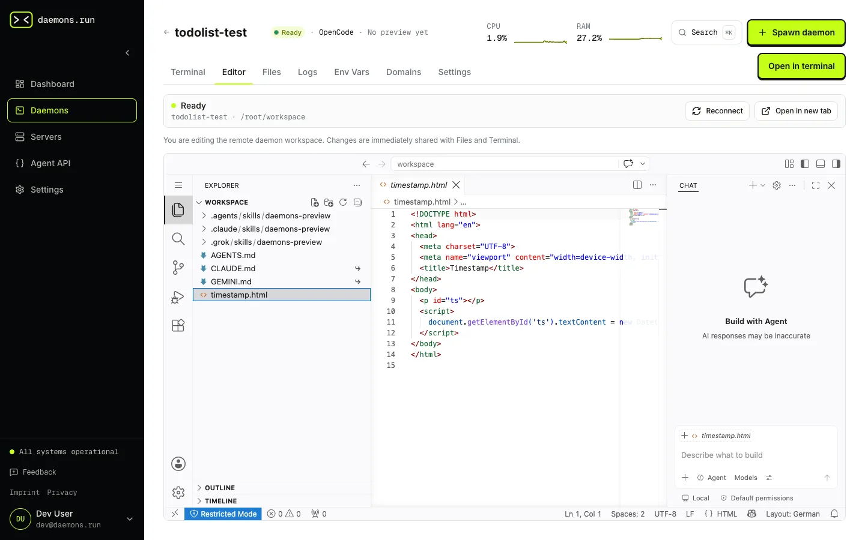
Task: Open Copilot status icon in status bar
Action: 751,514
